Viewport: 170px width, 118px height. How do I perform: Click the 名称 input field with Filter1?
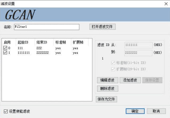[46, 27]
